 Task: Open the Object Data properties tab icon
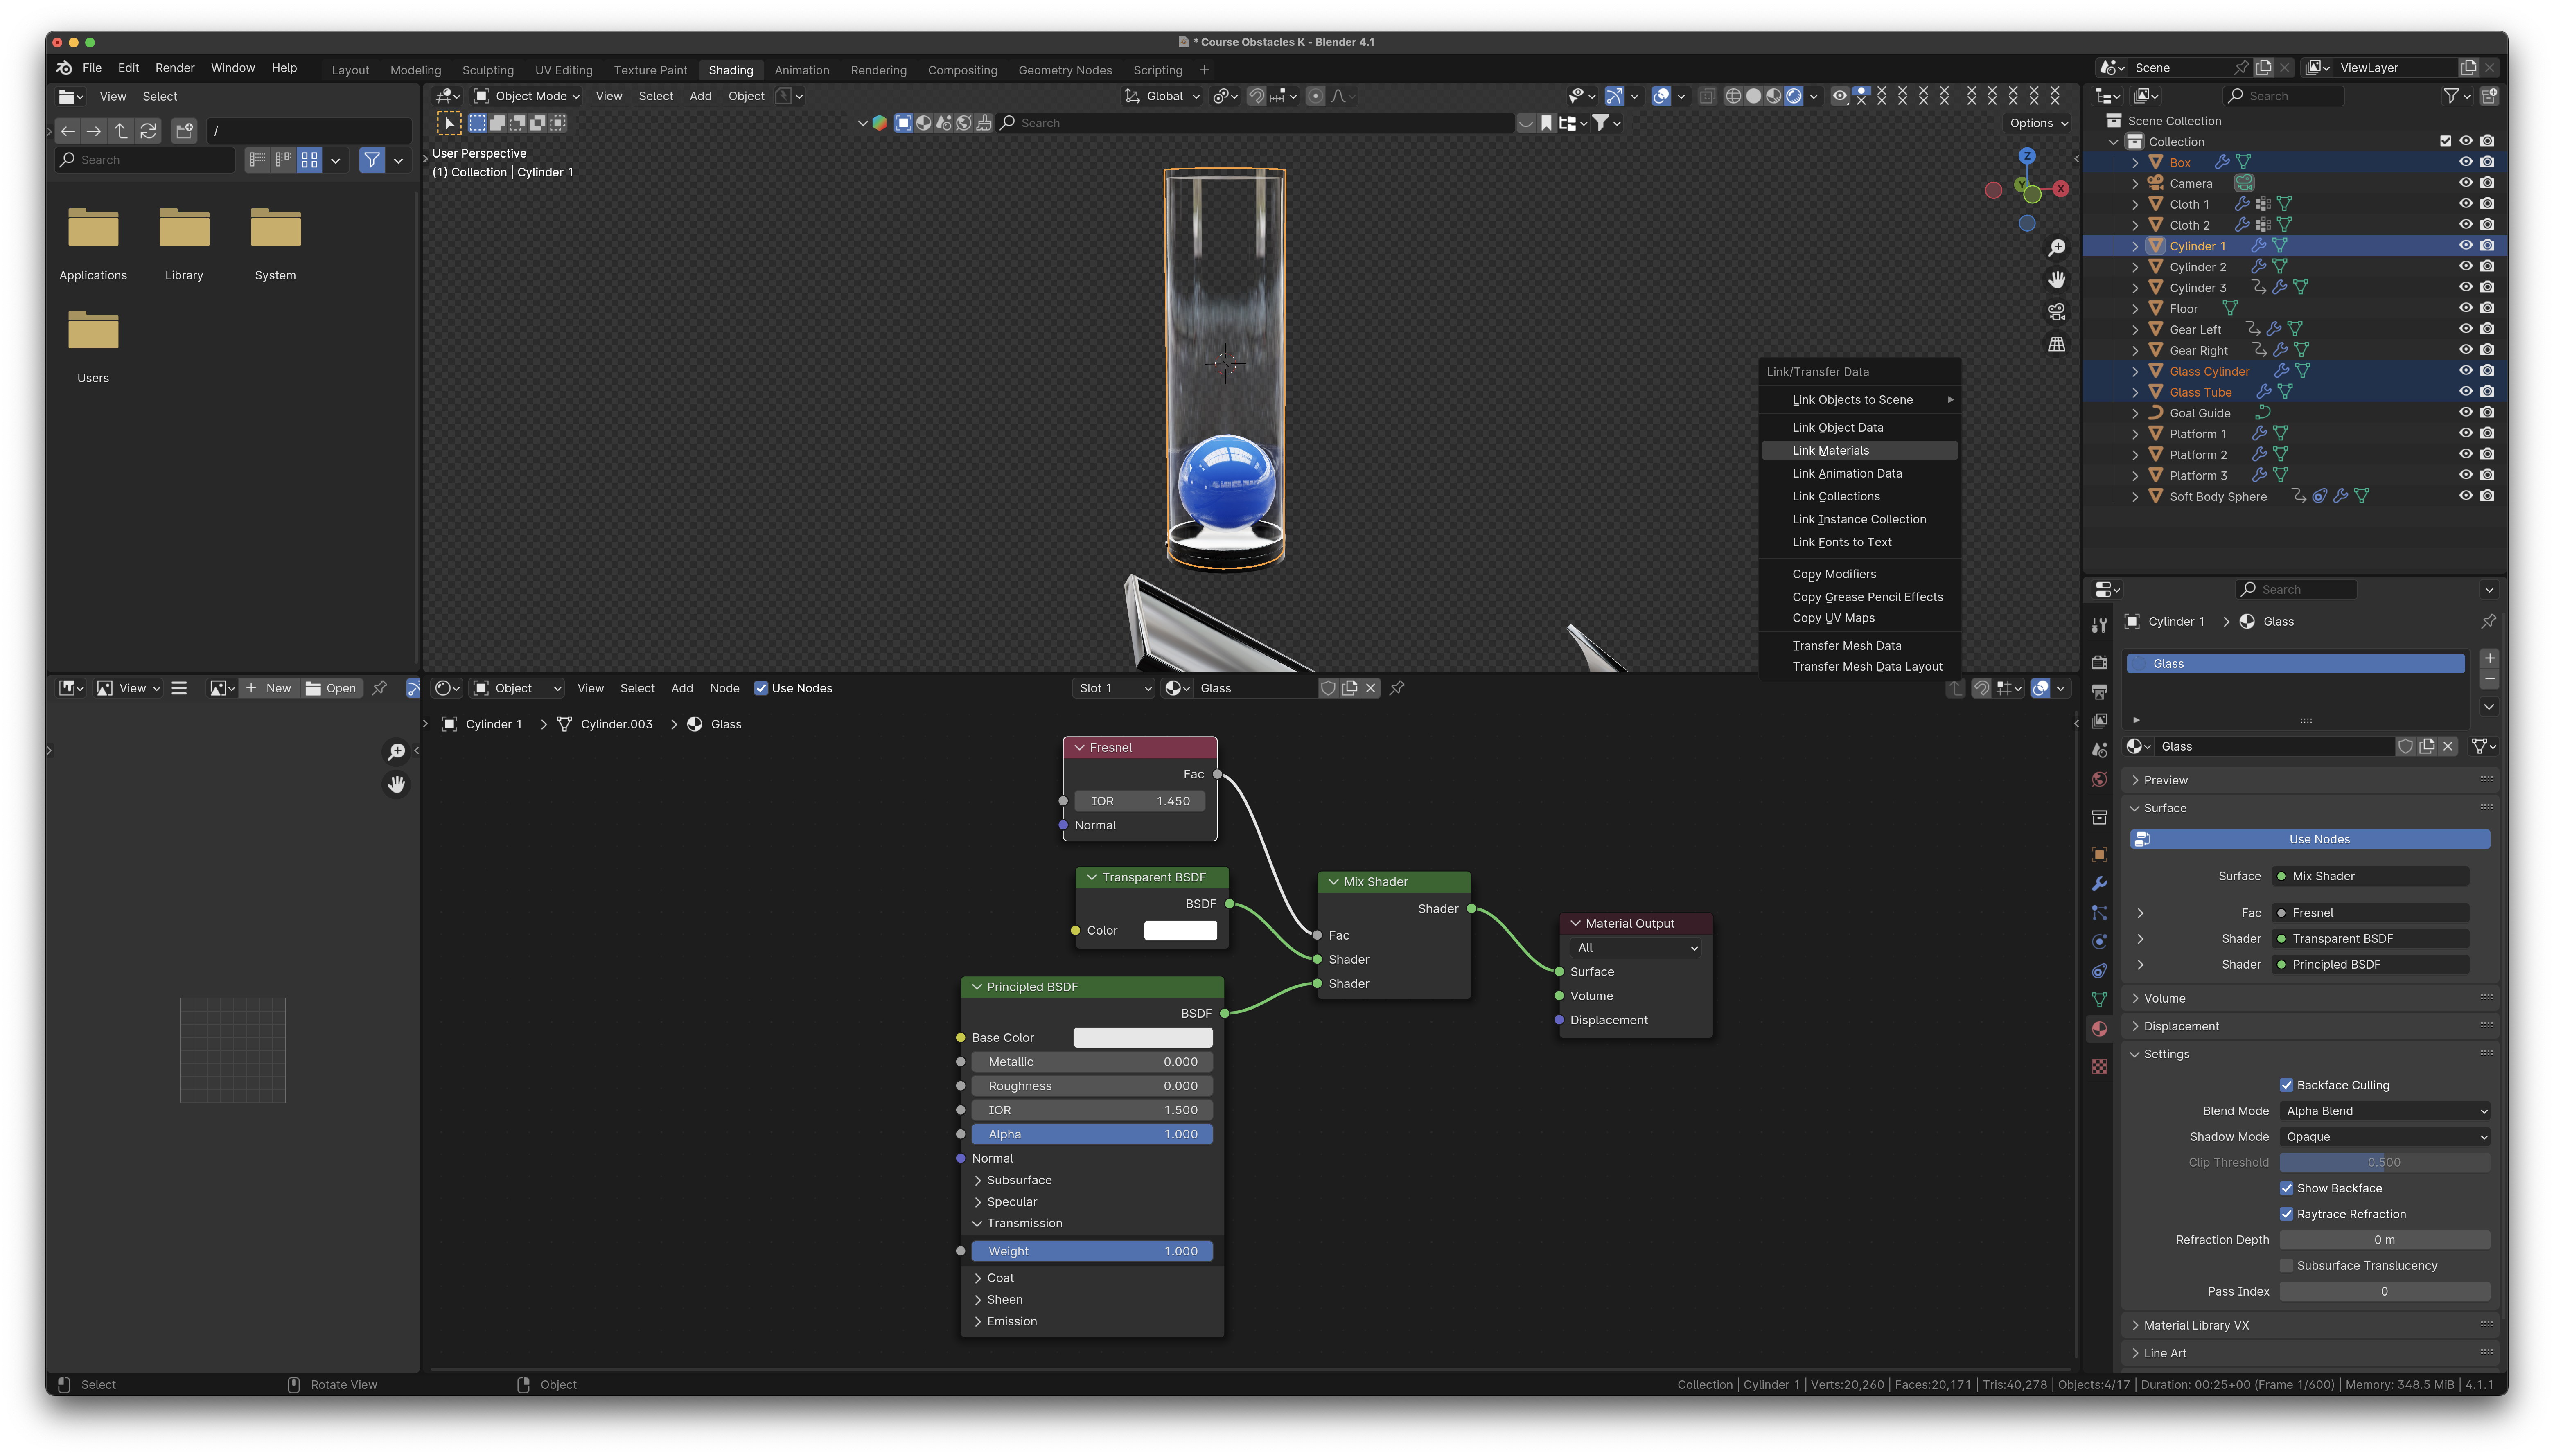(2099, 1000)
